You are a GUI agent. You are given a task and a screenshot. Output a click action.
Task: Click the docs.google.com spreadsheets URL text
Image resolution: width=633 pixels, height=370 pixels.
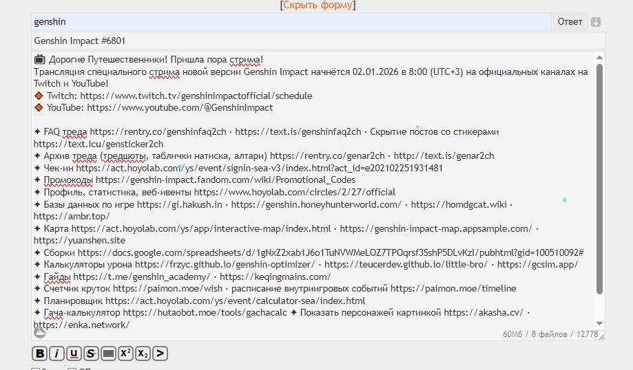[x=331, y=252]
